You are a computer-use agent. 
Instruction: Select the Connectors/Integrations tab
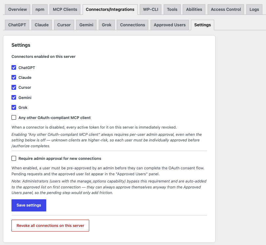[110, 10]
